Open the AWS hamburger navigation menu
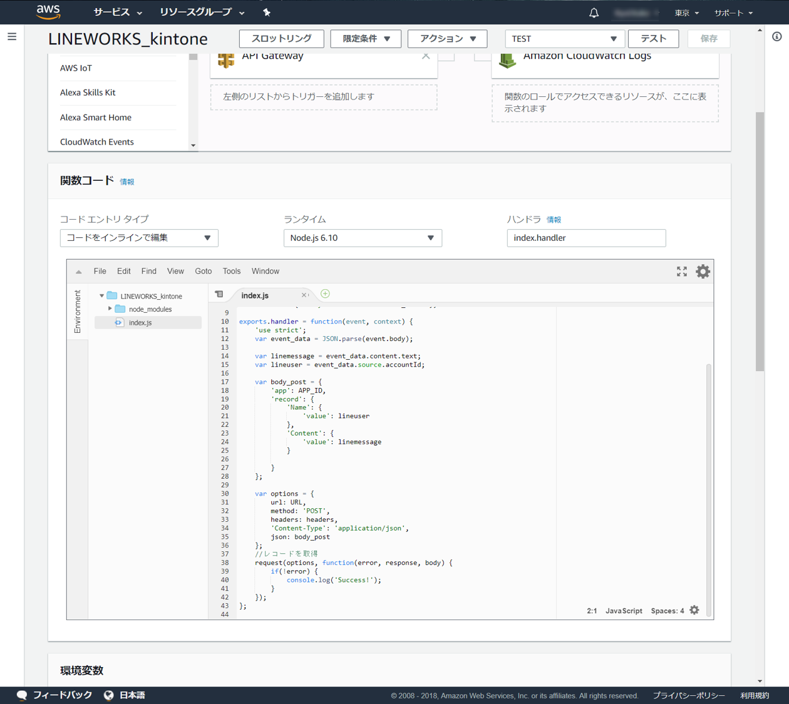 tap(12, 37)
